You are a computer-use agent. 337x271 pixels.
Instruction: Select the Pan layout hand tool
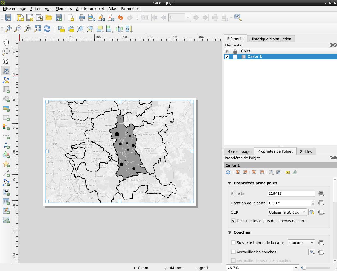pos(6,42)
